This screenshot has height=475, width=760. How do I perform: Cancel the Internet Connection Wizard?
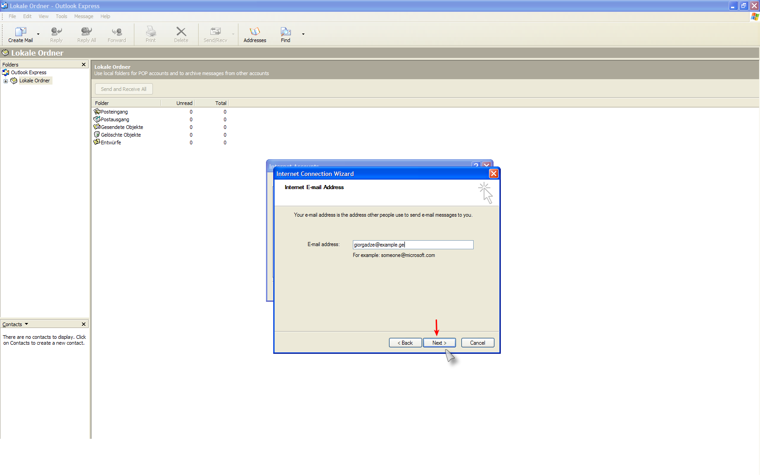click(x=477, y=343)
